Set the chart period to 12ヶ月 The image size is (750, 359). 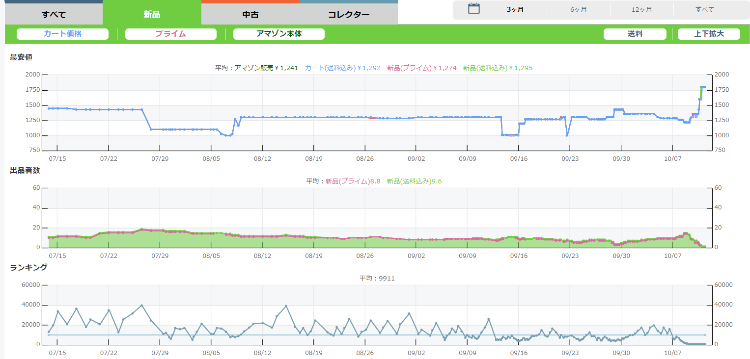[x=641, y=10]
